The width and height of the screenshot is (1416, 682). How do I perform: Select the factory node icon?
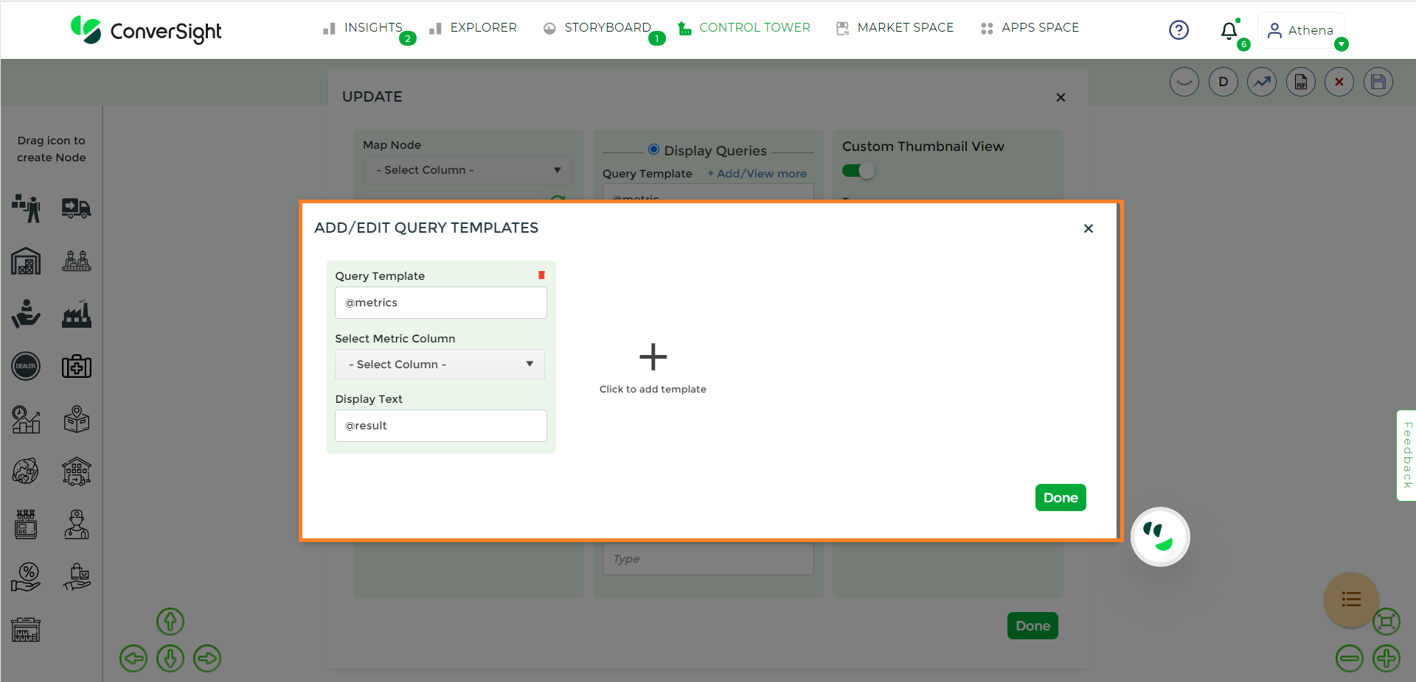point(77,314)
